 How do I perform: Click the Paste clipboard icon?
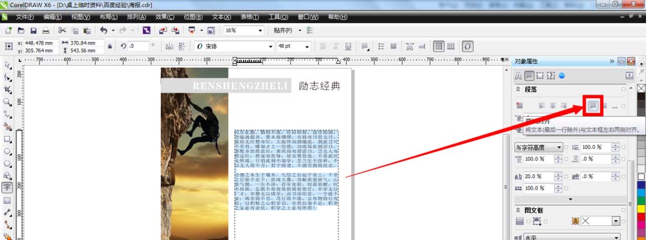click(87, 30)
